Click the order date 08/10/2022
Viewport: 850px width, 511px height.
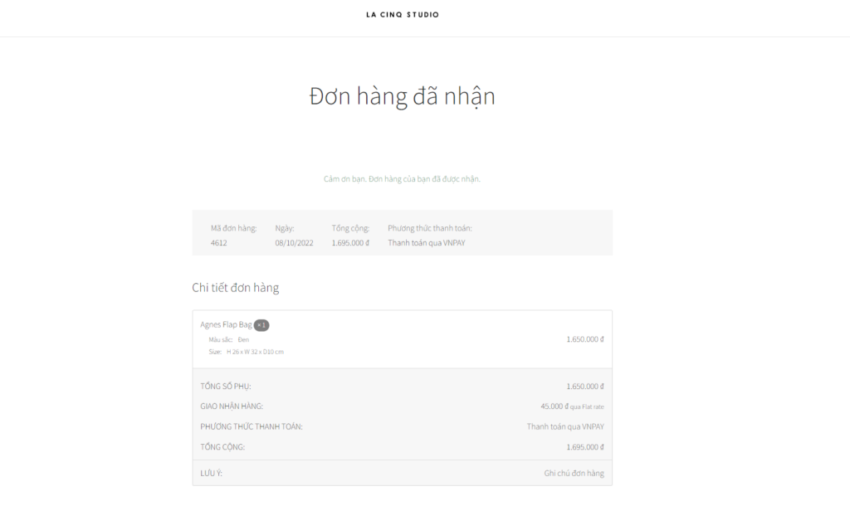click(294, 243)
